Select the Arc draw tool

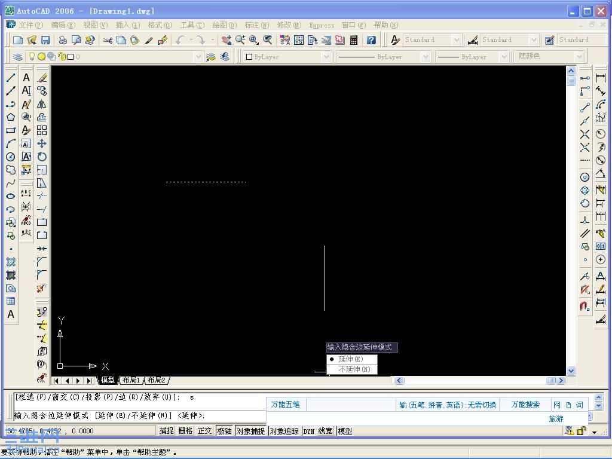11,143
